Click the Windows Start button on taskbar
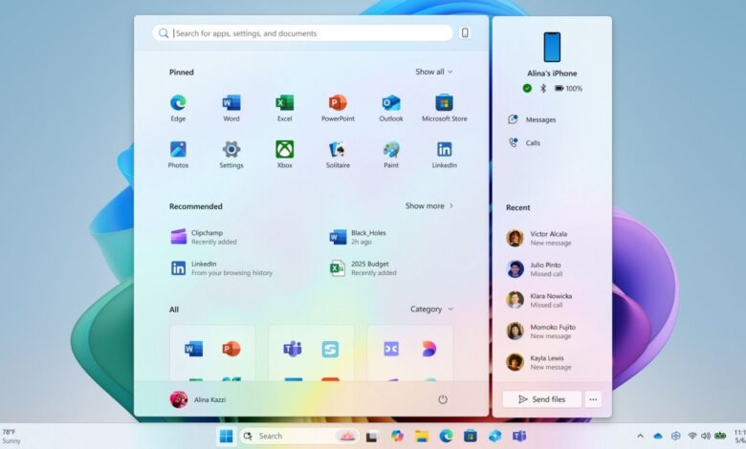The width and height of the screenshot is (746, 449). (226, 436)
